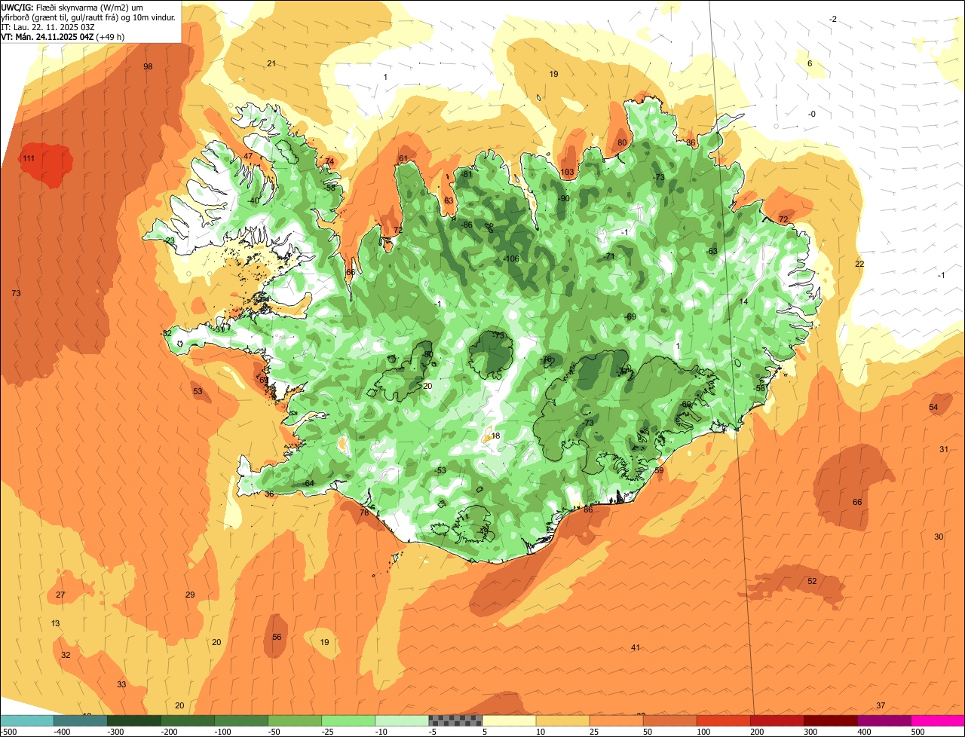Viewport: 965px width, 737px height.
Task: Click the '30' value near the right edge
Action: pos(939,537)
